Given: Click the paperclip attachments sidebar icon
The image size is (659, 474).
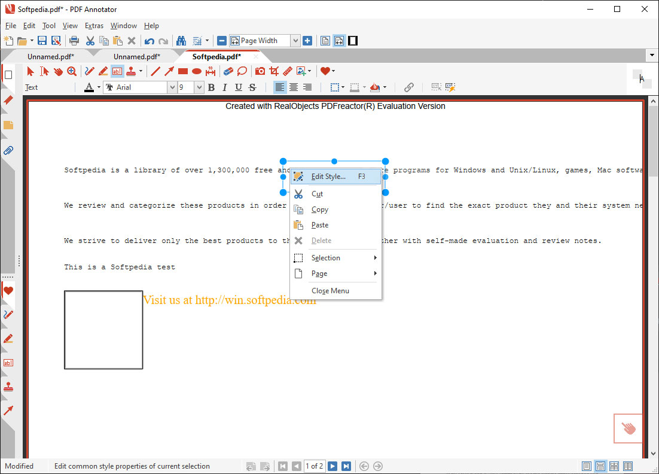Looking at the screenshot, I should (x=8, y=150).
